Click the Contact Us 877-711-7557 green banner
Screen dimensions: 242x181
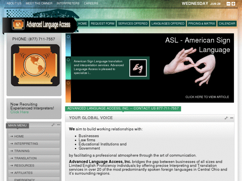(123, 109)
